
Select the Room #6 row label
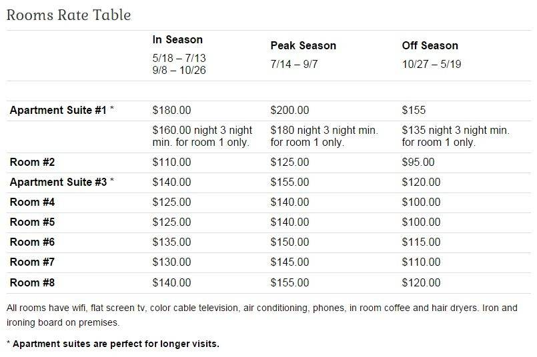tap(32, 244)
